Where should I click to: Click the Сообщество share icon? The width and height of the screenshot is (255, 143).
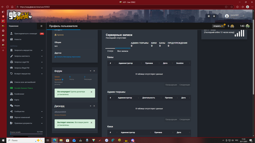point(12,111)
